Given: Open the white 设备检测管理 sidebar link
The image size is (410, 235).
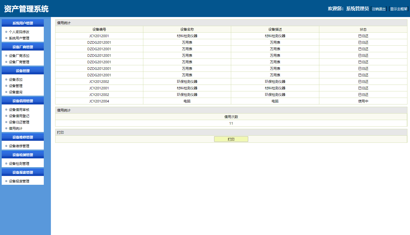Looking at the screenshot, I should [x=19, y=164].
